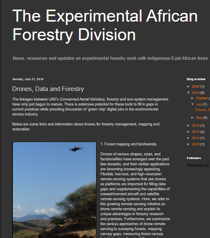Screen dimensions: 210x238
Task: Open the May archive link
Action: pyautogui.click(x=199, y=118)
